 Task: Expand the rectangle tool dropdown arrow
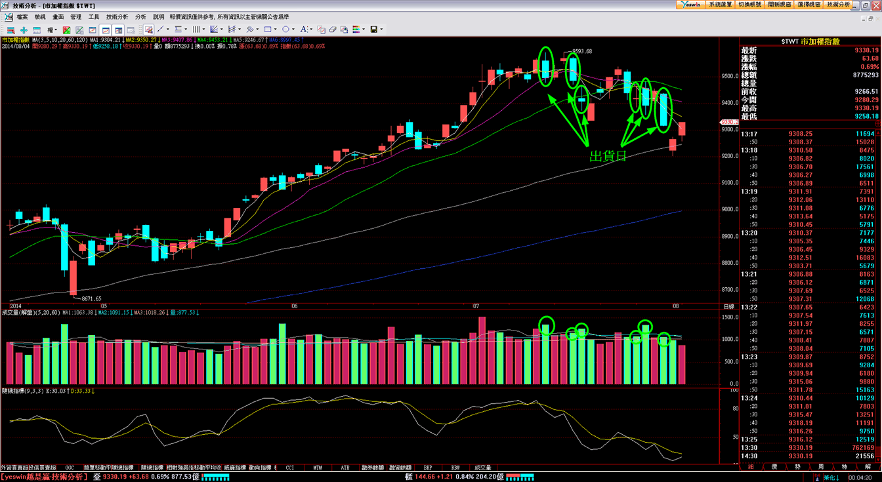[275, 30]
